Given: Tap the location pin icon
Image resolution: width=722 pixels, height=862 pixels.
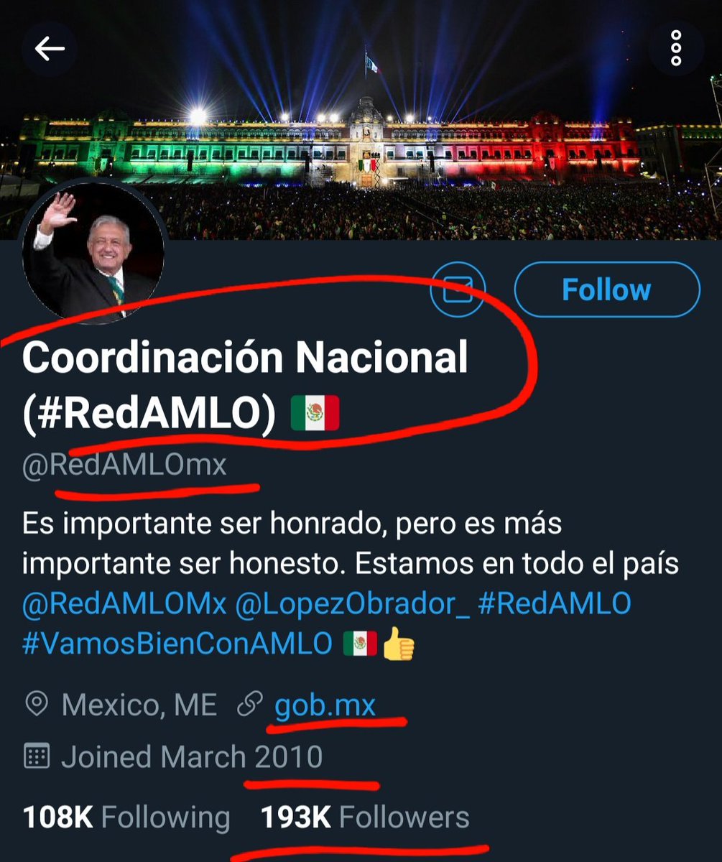Looking at the screenshot, I should coord(36,705).
